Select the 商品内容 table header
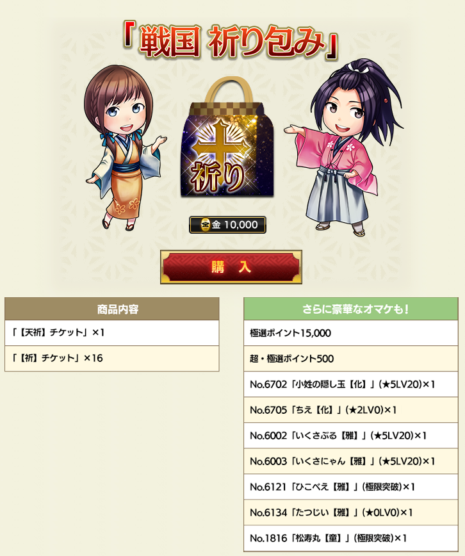Screen dimensions: 465x556 [112, 309]
